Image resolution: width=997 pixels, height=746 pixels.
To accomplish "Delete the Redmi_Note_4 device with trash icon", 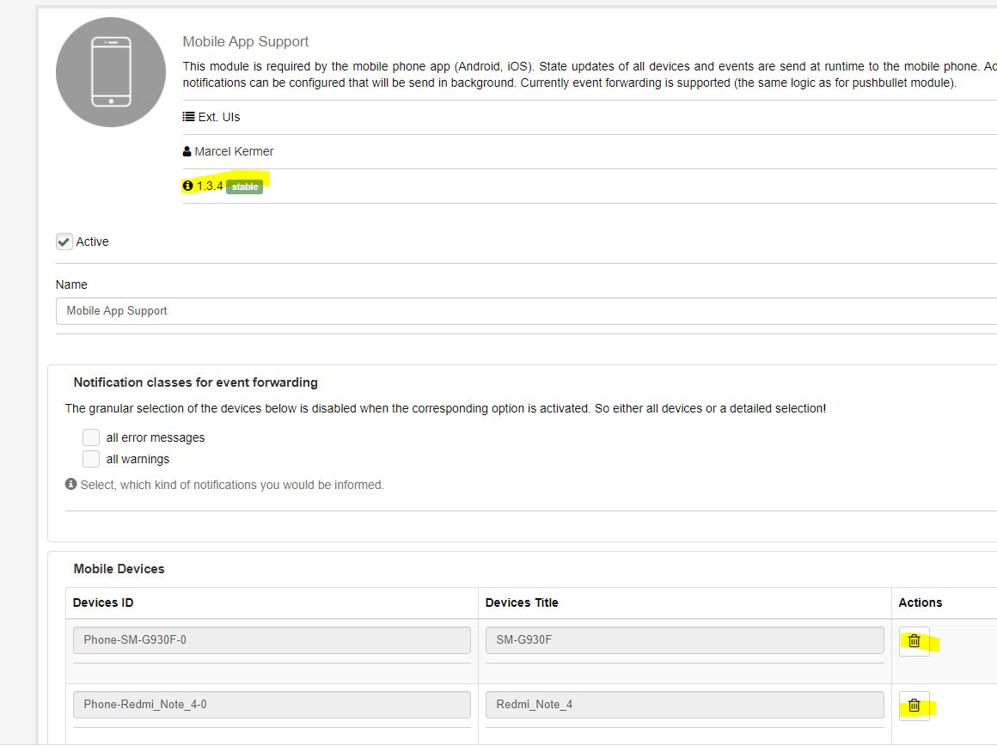I will 914,706.
